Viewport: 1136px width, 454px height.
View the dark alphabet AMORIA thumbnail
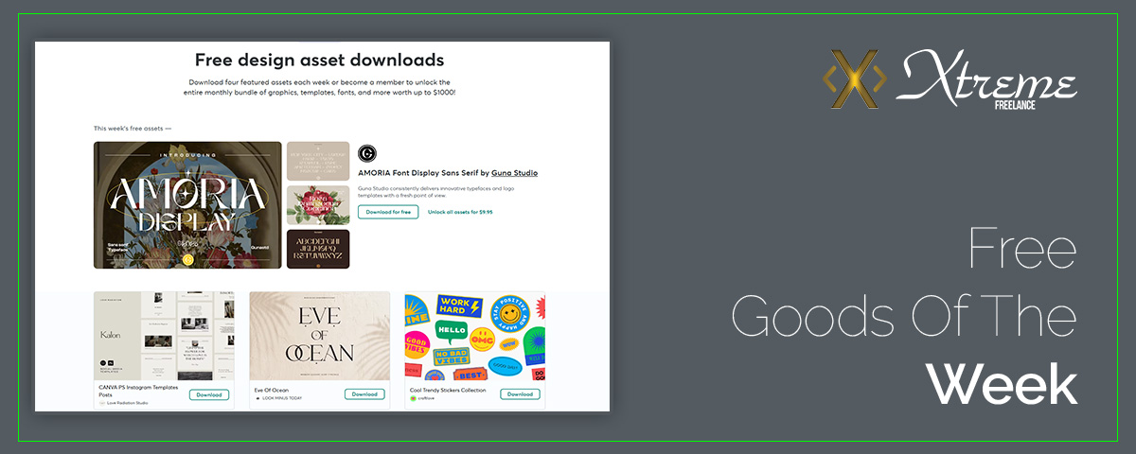(x=318, y=249)
